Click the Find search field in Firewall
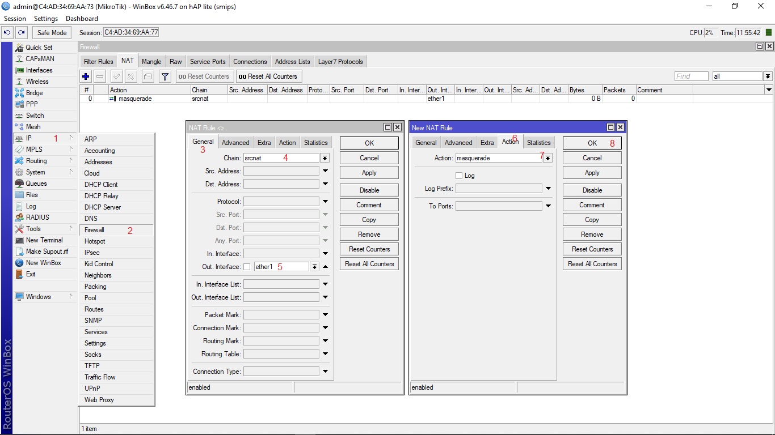 click(692, 76)
